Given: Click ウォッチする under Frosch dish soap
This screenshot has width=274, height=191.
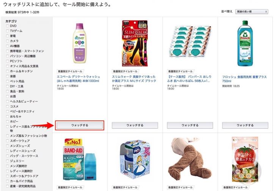Looking at the screenshot, I should [x=245, y=125].
